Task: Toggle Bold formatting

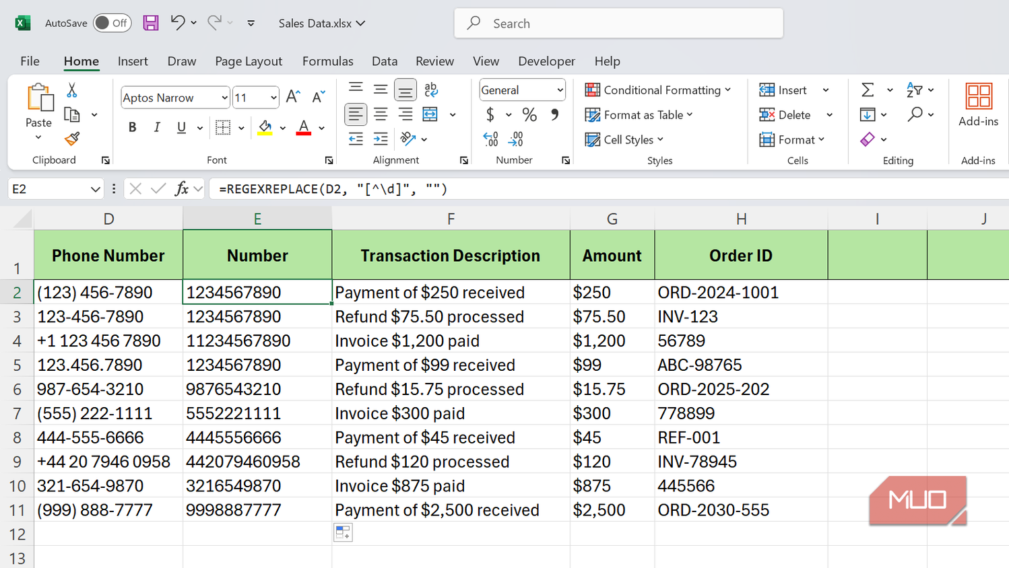Action: pyautogui.click(x=132, y=127)
